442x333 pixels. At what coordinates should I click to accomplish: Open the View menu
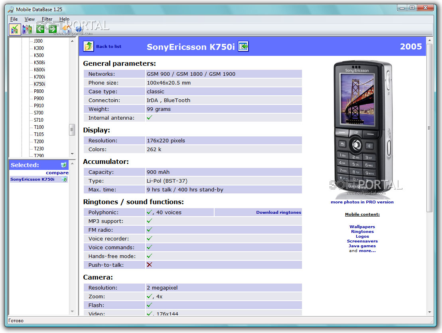pos(30,19)
